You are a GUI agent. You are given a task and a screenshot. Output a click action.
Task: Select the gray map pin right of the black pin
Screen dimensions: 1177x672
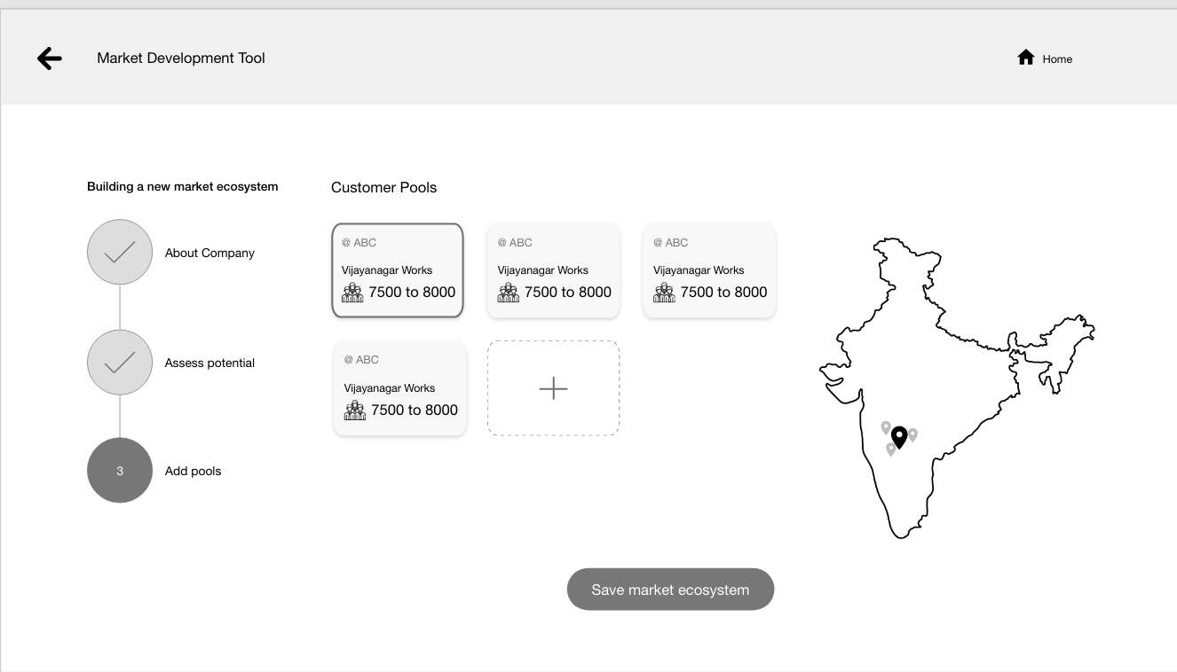tap(912, 435)
